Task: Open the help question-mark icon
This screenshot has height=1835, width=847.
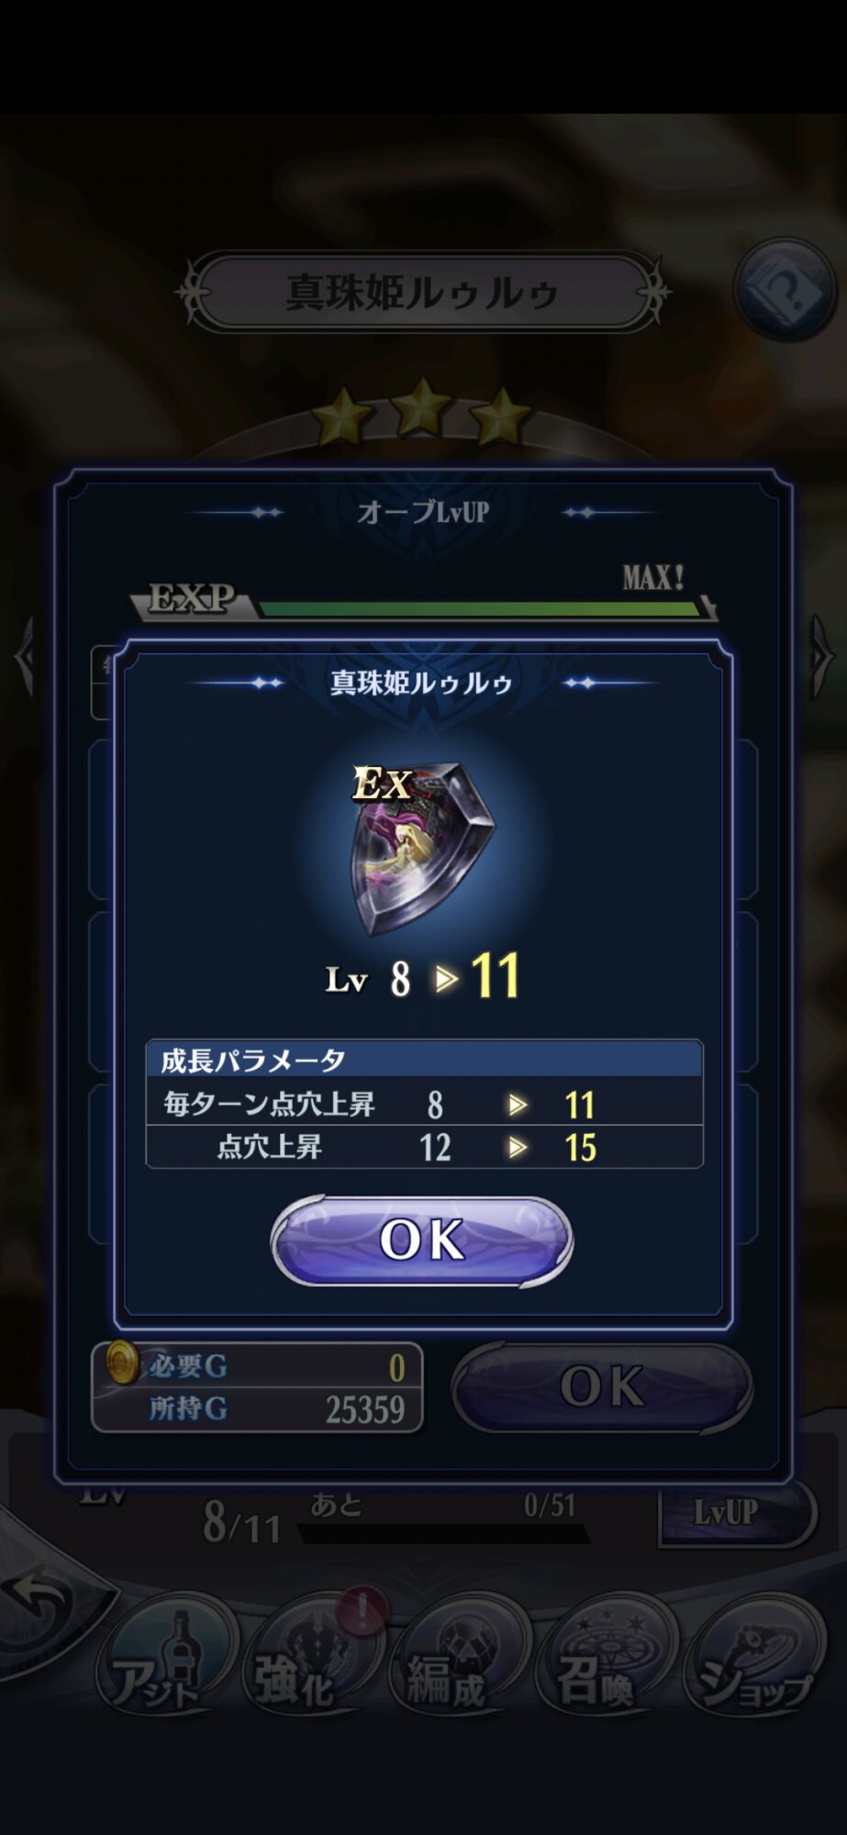Action: (785, 288)
